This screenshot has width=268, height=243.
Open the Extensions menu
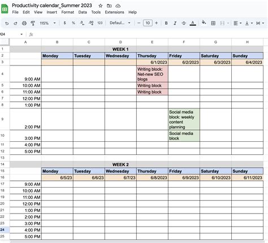114,12
